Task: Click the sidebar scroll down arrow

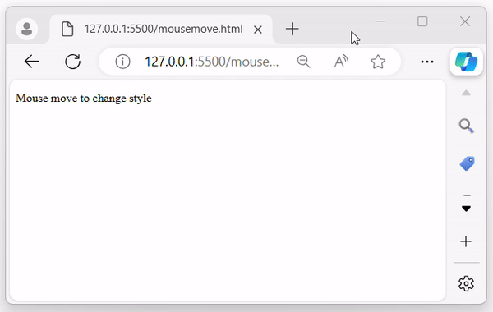Action: (x=466, y=209)
